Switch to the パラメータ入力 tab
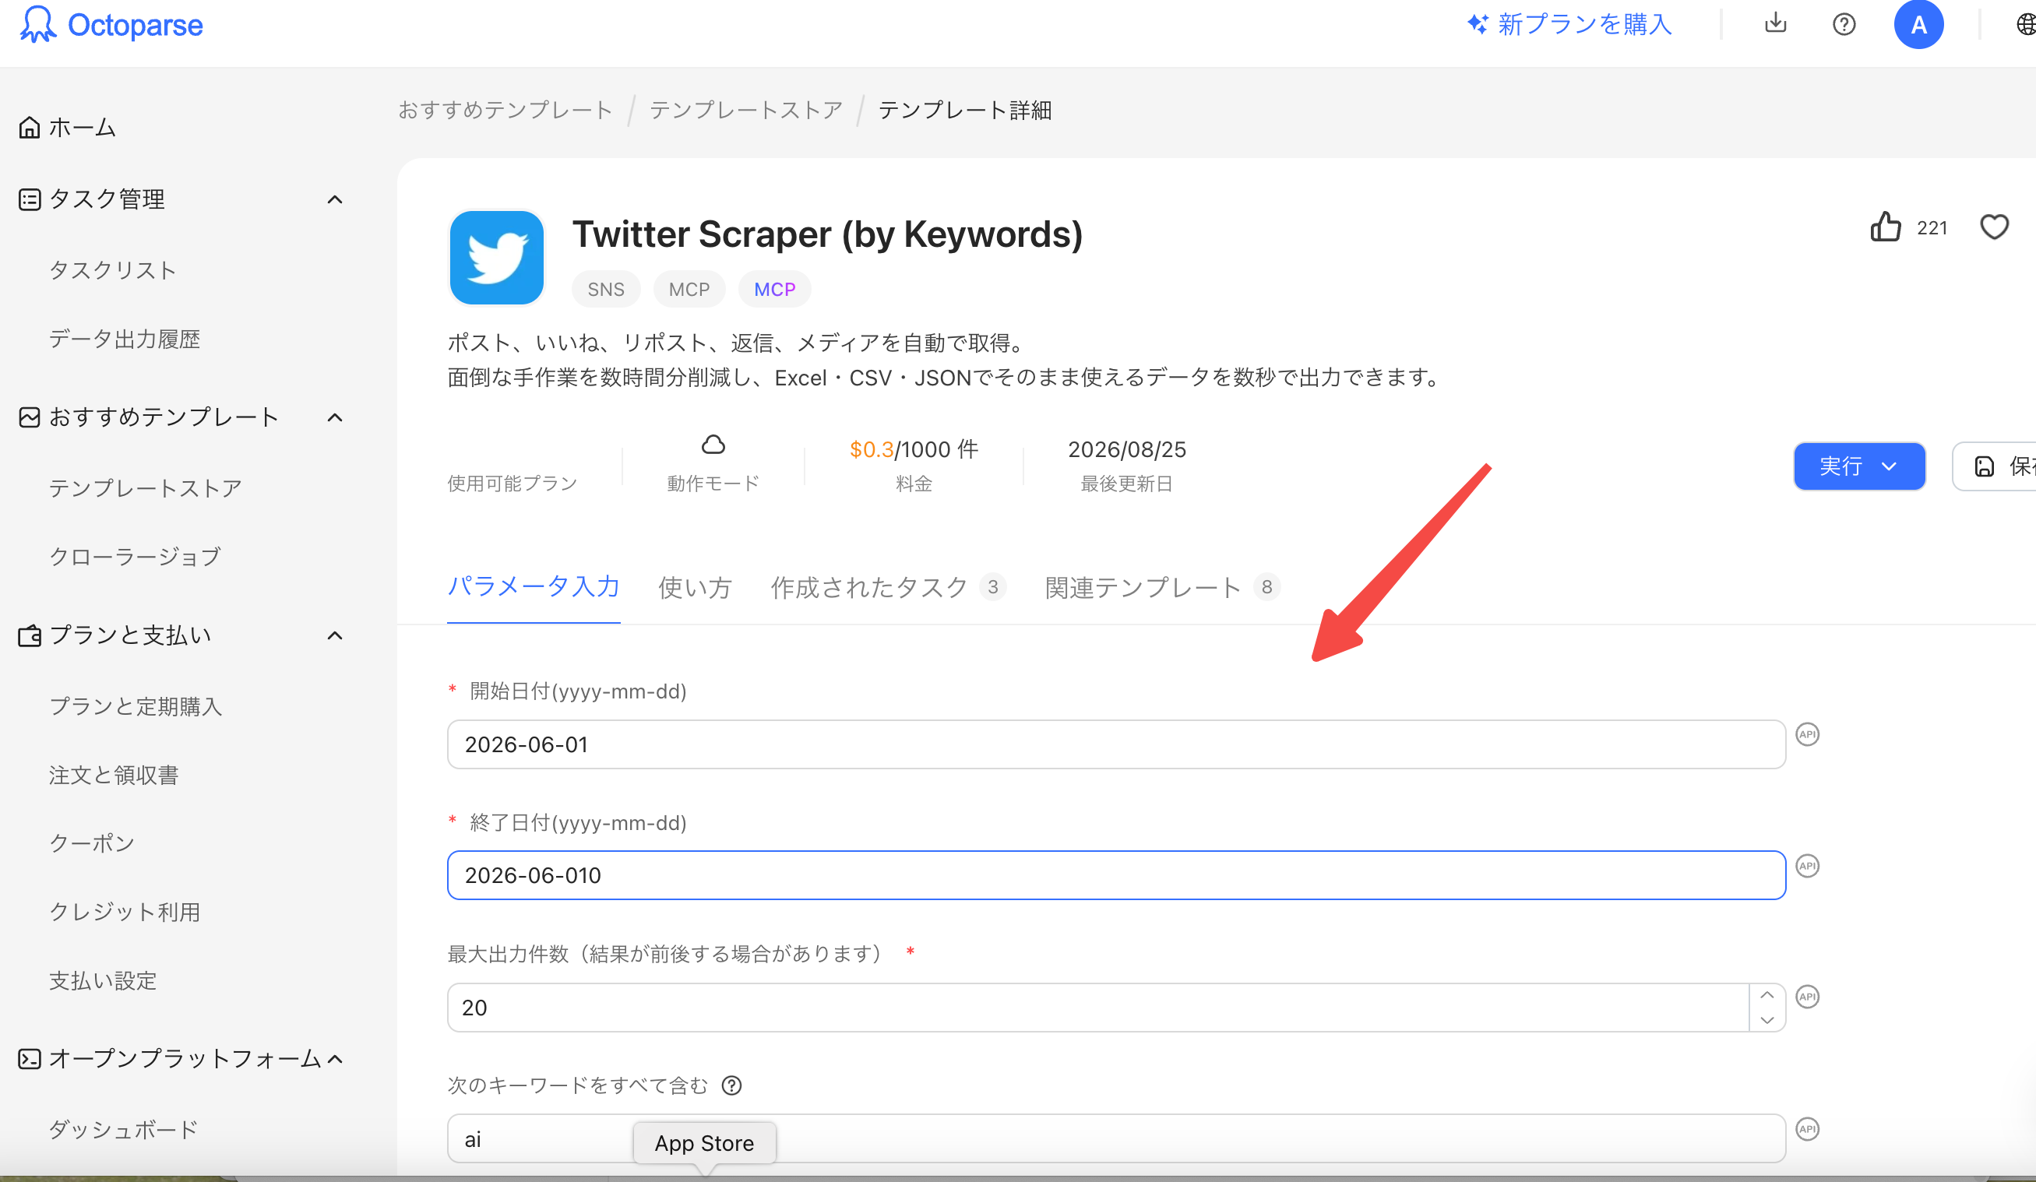Image resolution: width=2036 pixels, height=1182 pixels. click(x=534, y=586)
